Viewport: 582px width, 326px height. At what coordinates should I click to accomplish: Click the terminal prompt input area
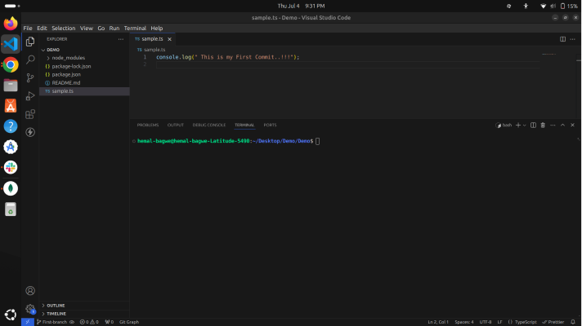pyautogui.click(x=317, y=141)
